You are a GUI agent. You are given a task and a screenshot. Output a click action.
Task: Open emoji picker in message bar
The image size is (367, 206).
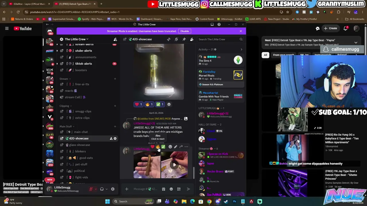coord(171,189)
